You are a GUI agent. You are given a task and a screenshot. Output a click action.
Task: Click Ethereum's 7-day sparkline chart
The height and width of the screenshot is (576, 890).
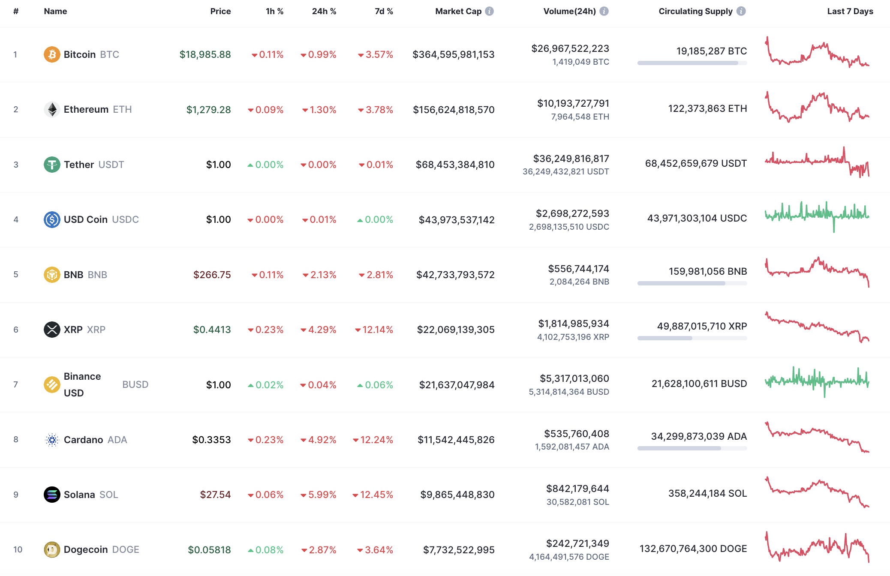pos(816,108)
